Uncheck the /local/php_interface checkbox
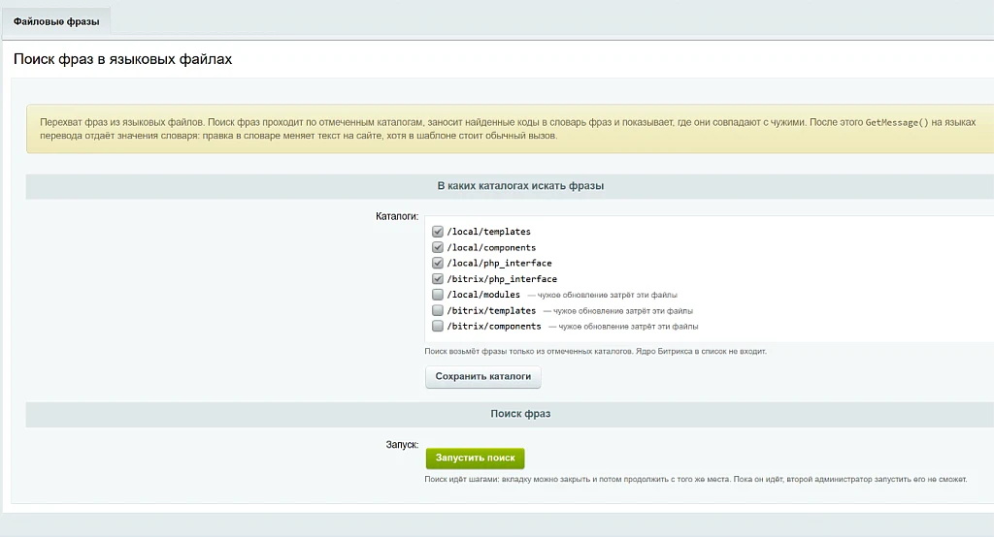 click(438, 263)
